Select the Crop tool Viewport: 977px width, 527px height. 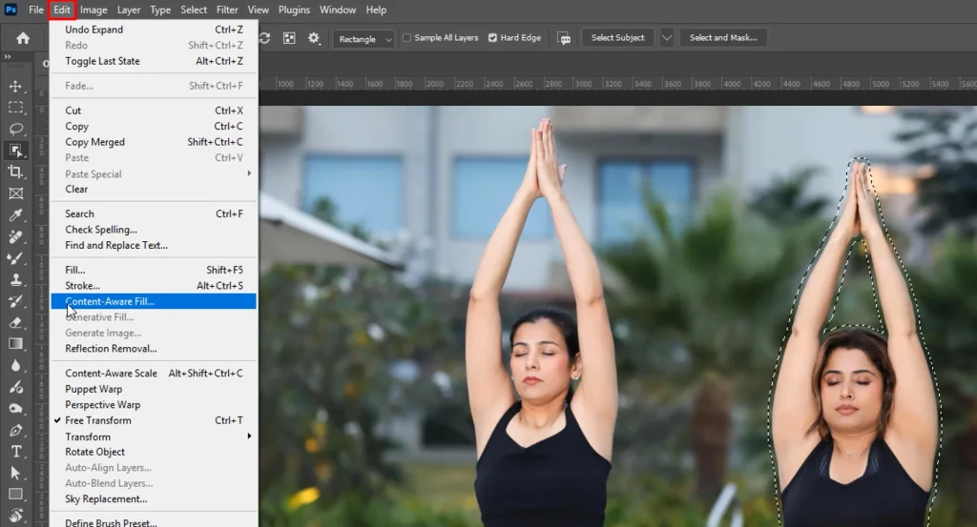point(16,172)
